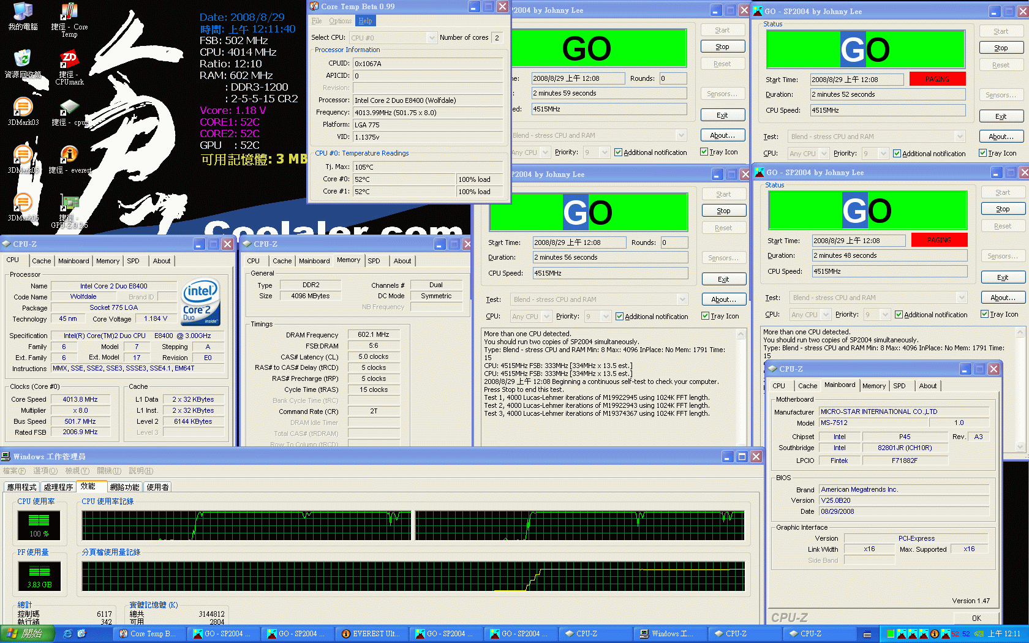Image resolution: width=1029 pixels, height=643 pixels.
Task: Launch the GPU-Z shortcut icon
Action: [69, 211]
